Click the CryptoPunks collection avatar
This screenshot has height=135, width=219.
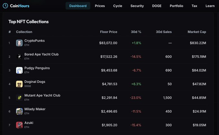(x=19, y=43)
